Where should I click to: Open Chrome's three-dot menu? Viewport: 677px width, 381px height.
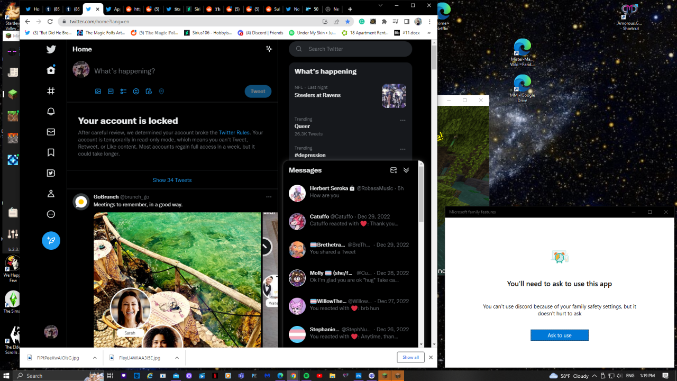[429, 22]
